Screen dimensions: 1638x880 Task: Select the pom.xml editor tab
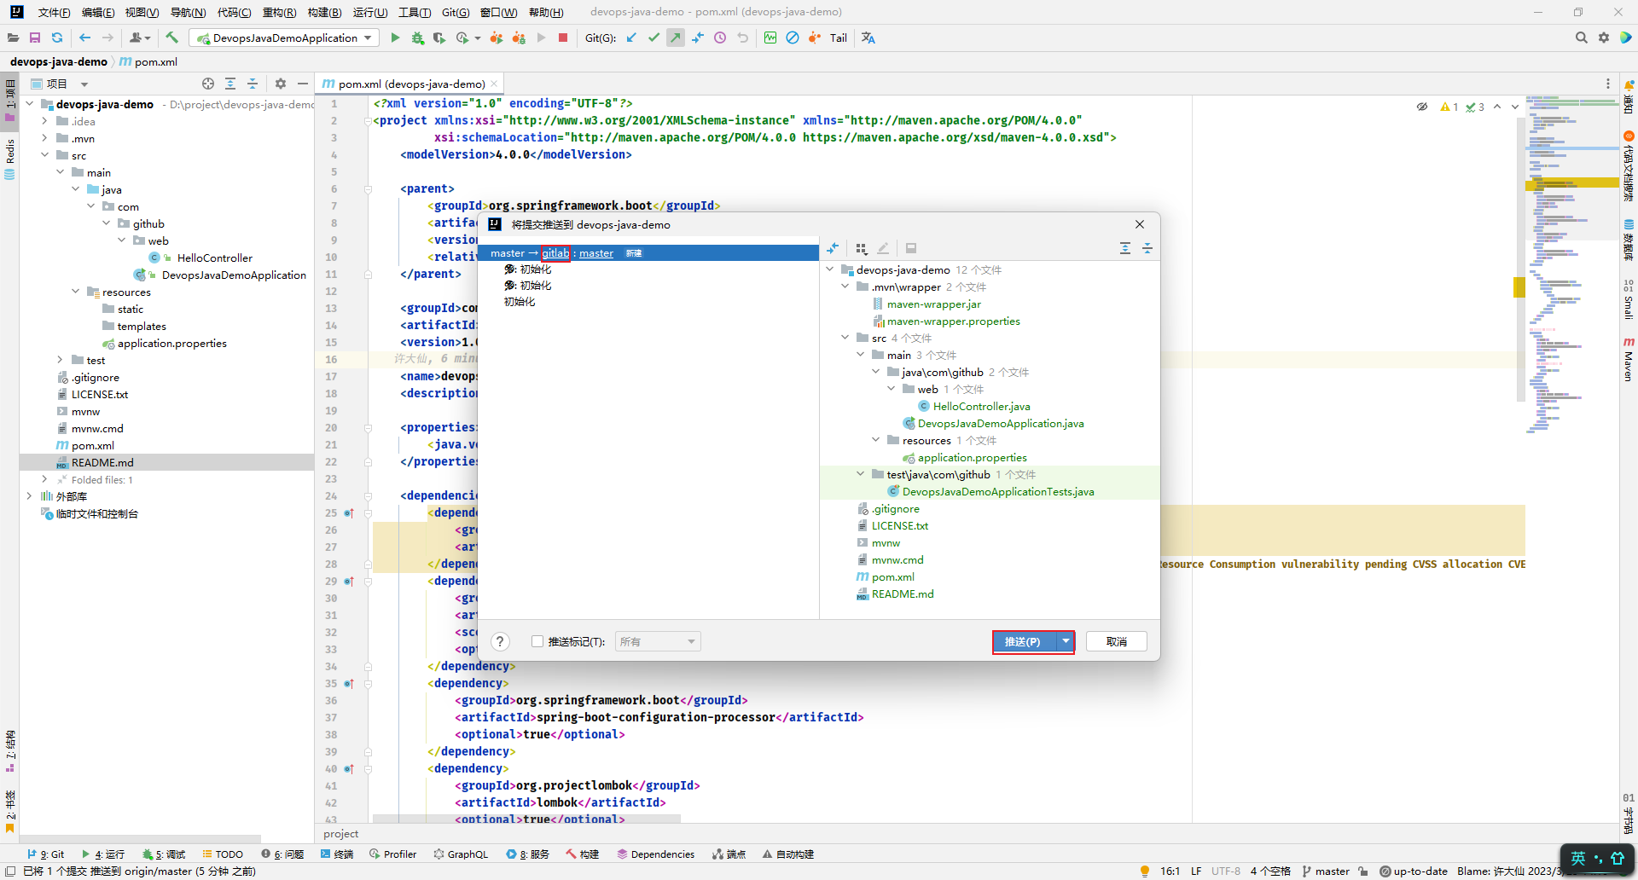pyautogui.click(x=410, y=84)
